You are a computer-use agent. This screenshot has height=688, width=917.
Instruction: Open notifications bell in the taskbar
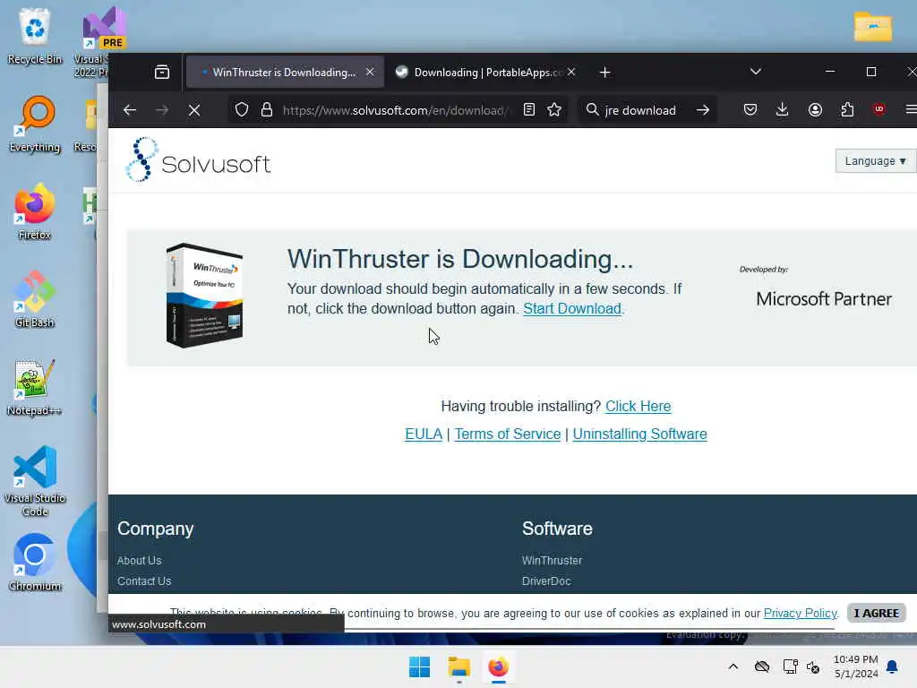[x=892, y=666]
